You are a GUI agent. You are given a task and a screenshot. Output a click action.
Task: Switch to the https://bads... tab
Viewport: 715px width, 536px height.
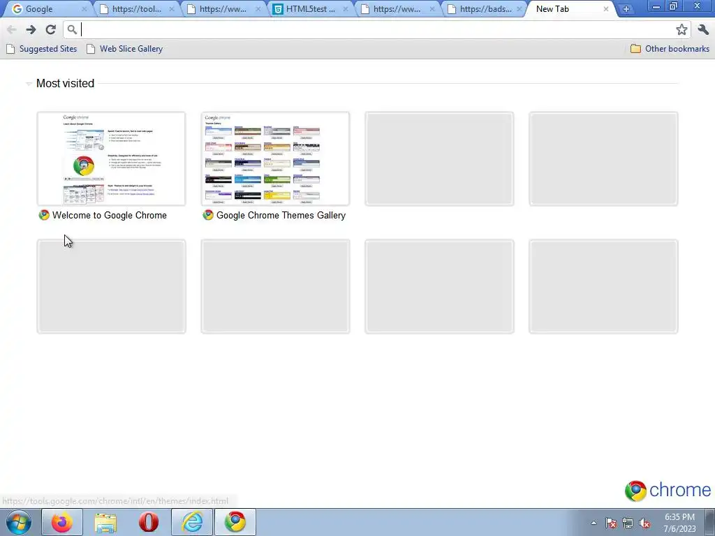click(x=485, y=8)
